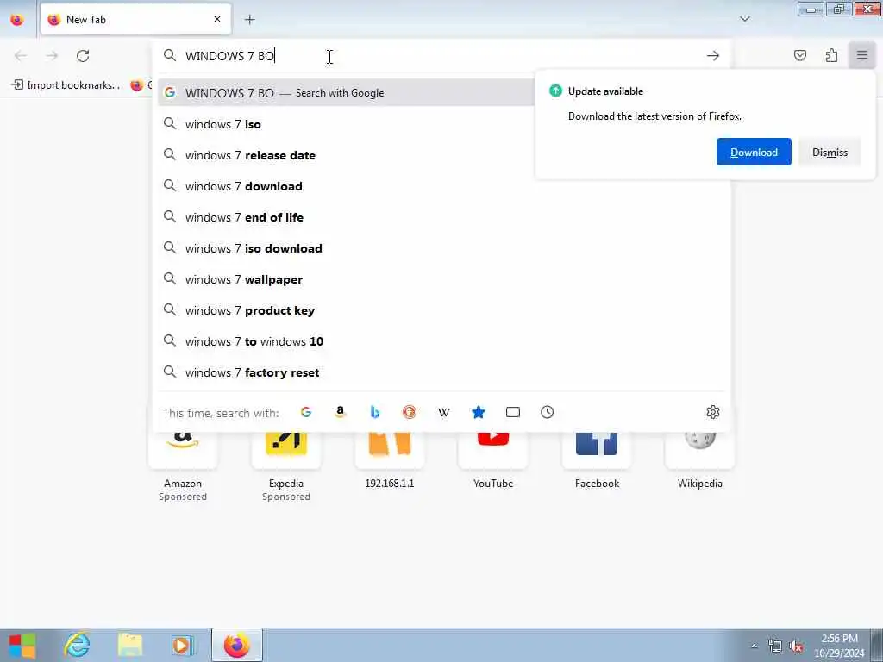
Task: Select suggestion "windows 7 iso download"
Action: (442, 248)
